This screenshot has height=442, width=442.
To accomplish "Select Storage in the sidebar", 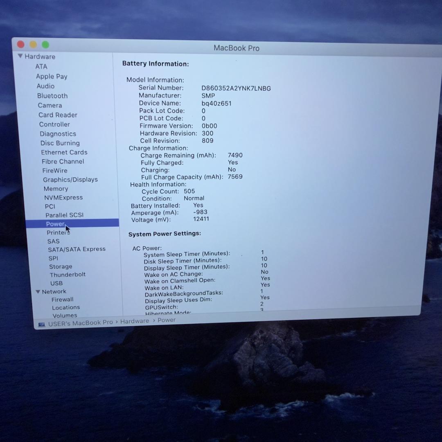I will point(61,266).
